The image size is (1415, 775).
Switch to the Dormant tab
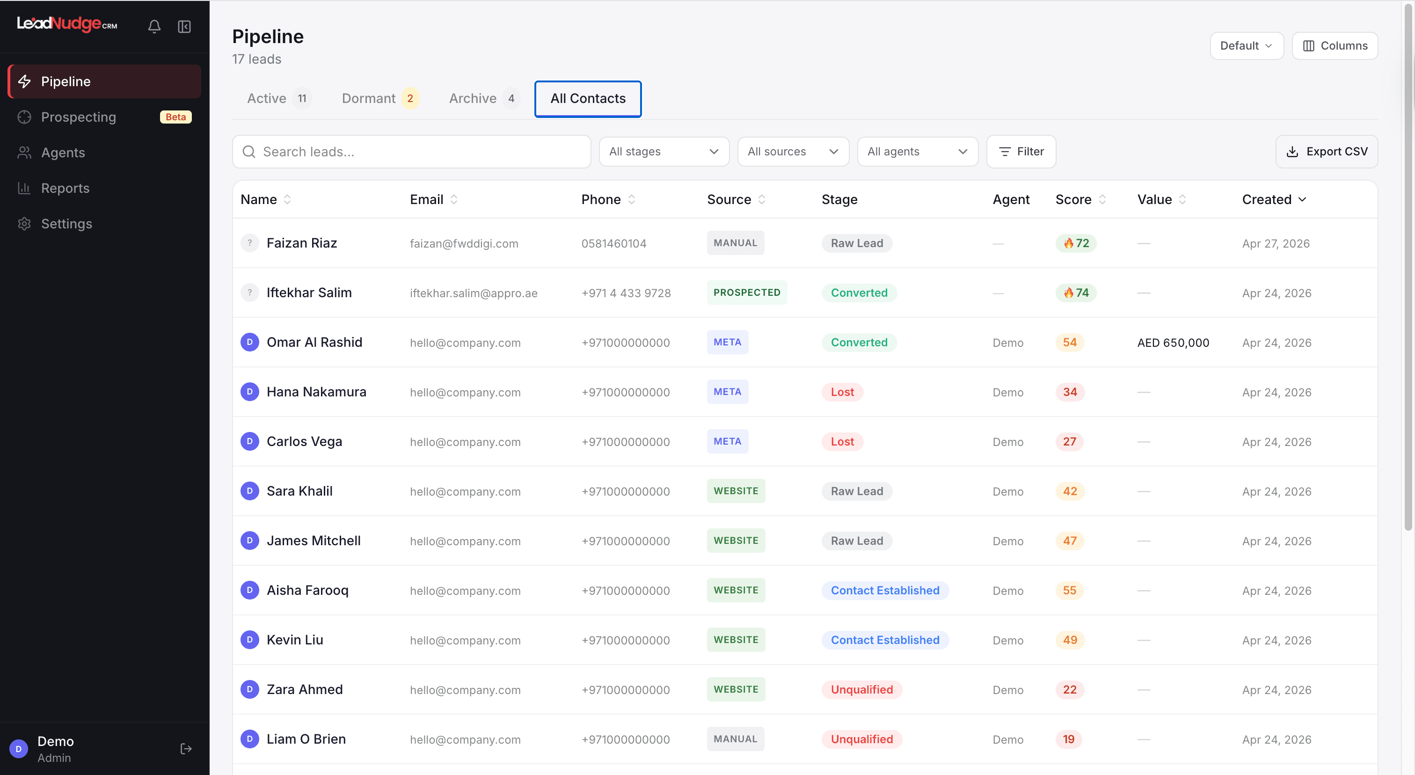tap(380, 98)
